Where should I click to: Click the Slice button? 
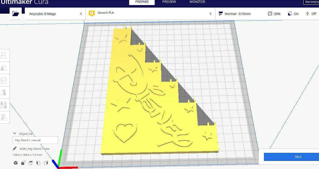291,157
